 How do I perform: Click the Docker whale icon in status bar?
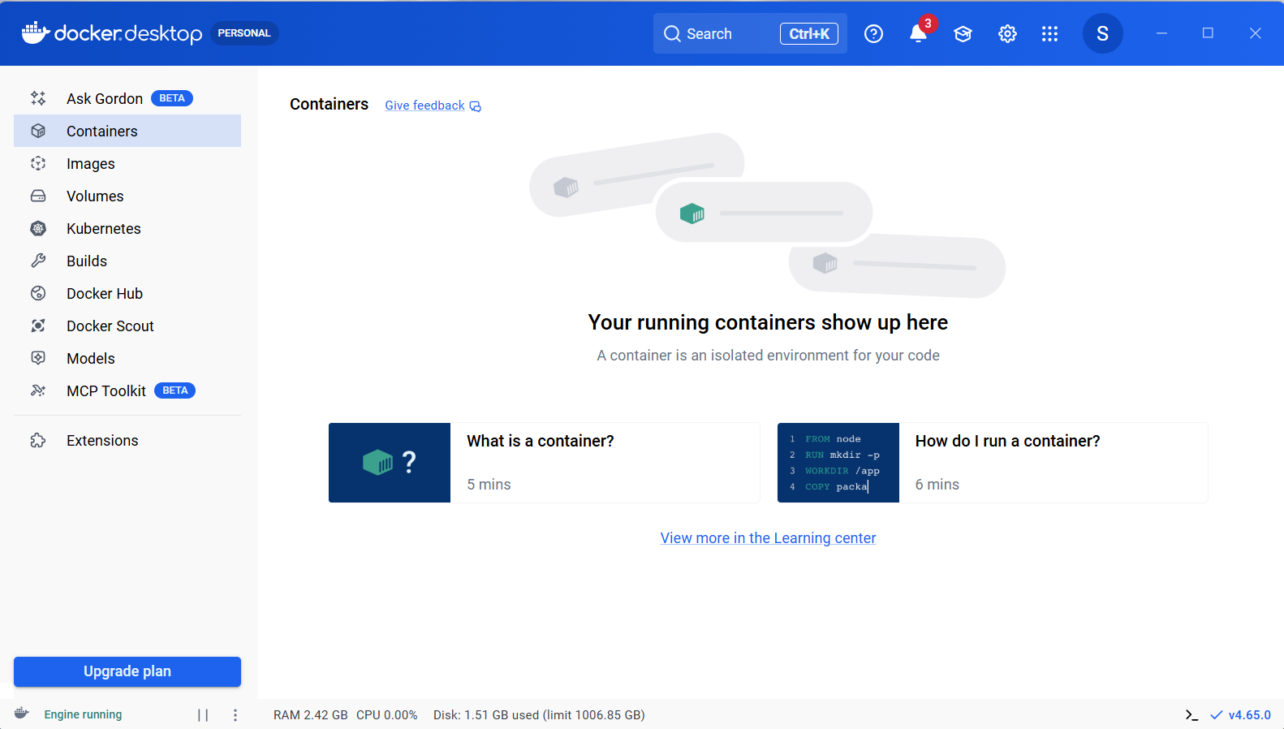click(22, 714)
